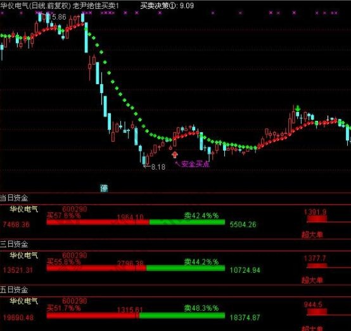Click the green sell bar in 三日资金 panel
351x331 pixels.
click(x=186, y=268)
